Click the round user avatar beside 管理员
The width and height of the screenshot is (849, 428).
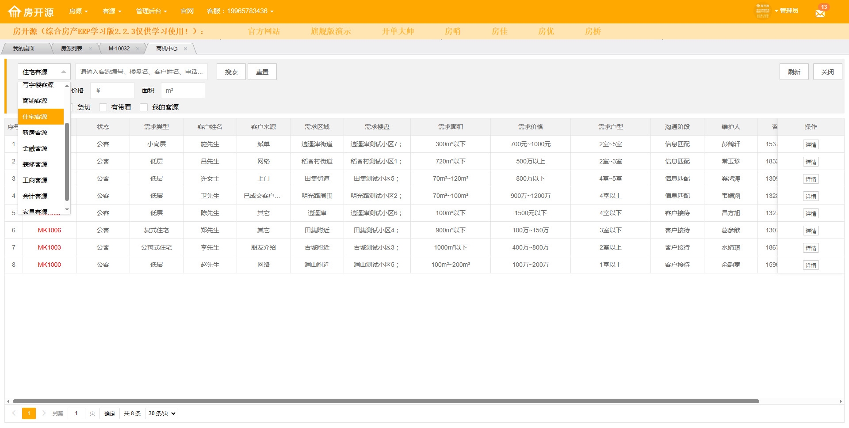[762, 11]
